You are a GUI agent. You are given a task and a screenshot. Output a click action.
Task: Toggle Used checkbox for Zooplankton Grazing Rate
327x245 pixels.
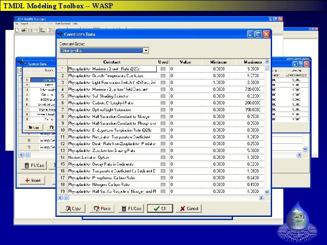(x=163, y=151)
